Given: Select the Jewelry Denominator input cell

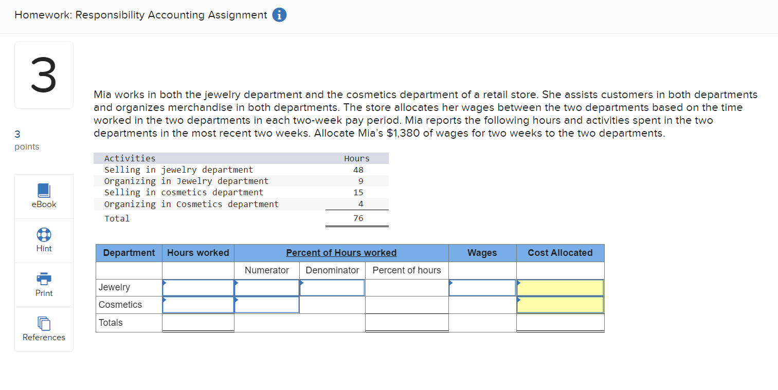Looking at the screenshot, I should 332,287.
